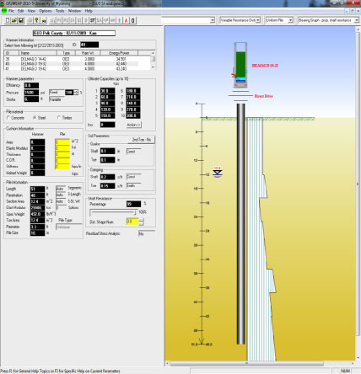The image size is (361, 374).
Task: Click the Fixed pressure option box
Action: [57, 93]
